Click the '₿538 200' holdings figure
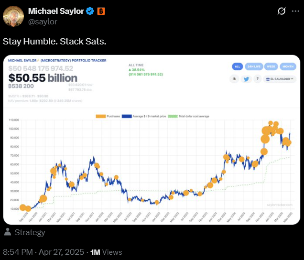304x260 pixels. [x=21, y=86]
